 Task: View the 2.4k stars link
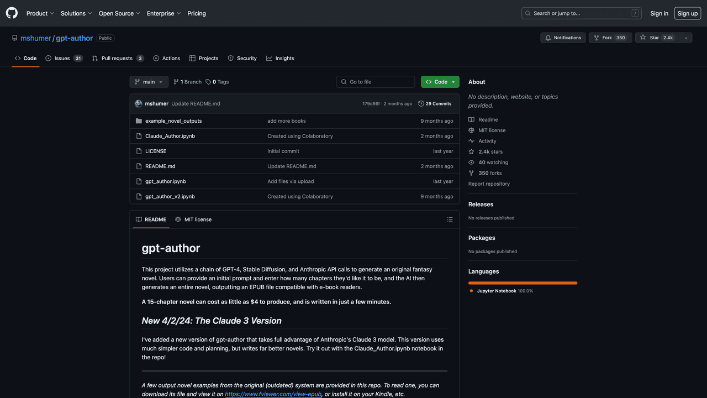(x=486, y=151)
